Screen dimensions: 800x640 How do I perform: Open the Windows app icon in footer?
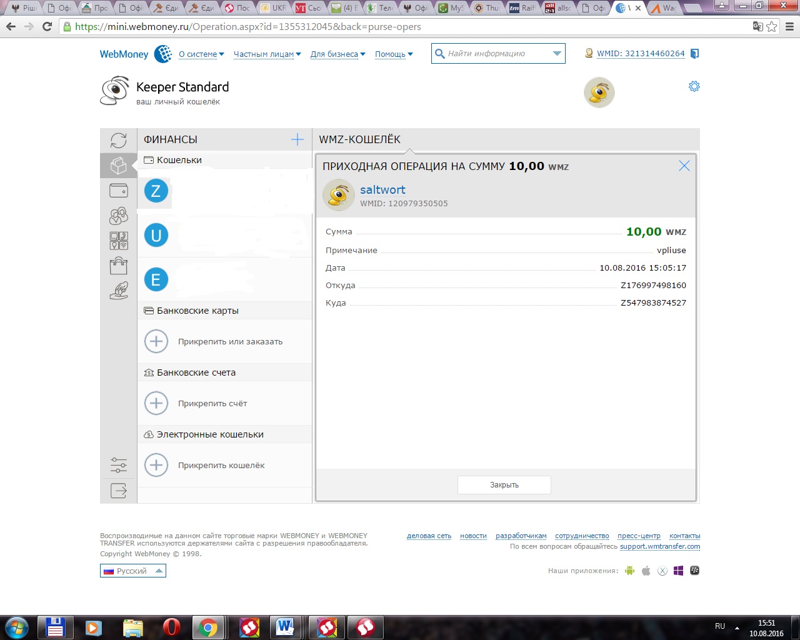pyautogui.click(x=678, y=571)
